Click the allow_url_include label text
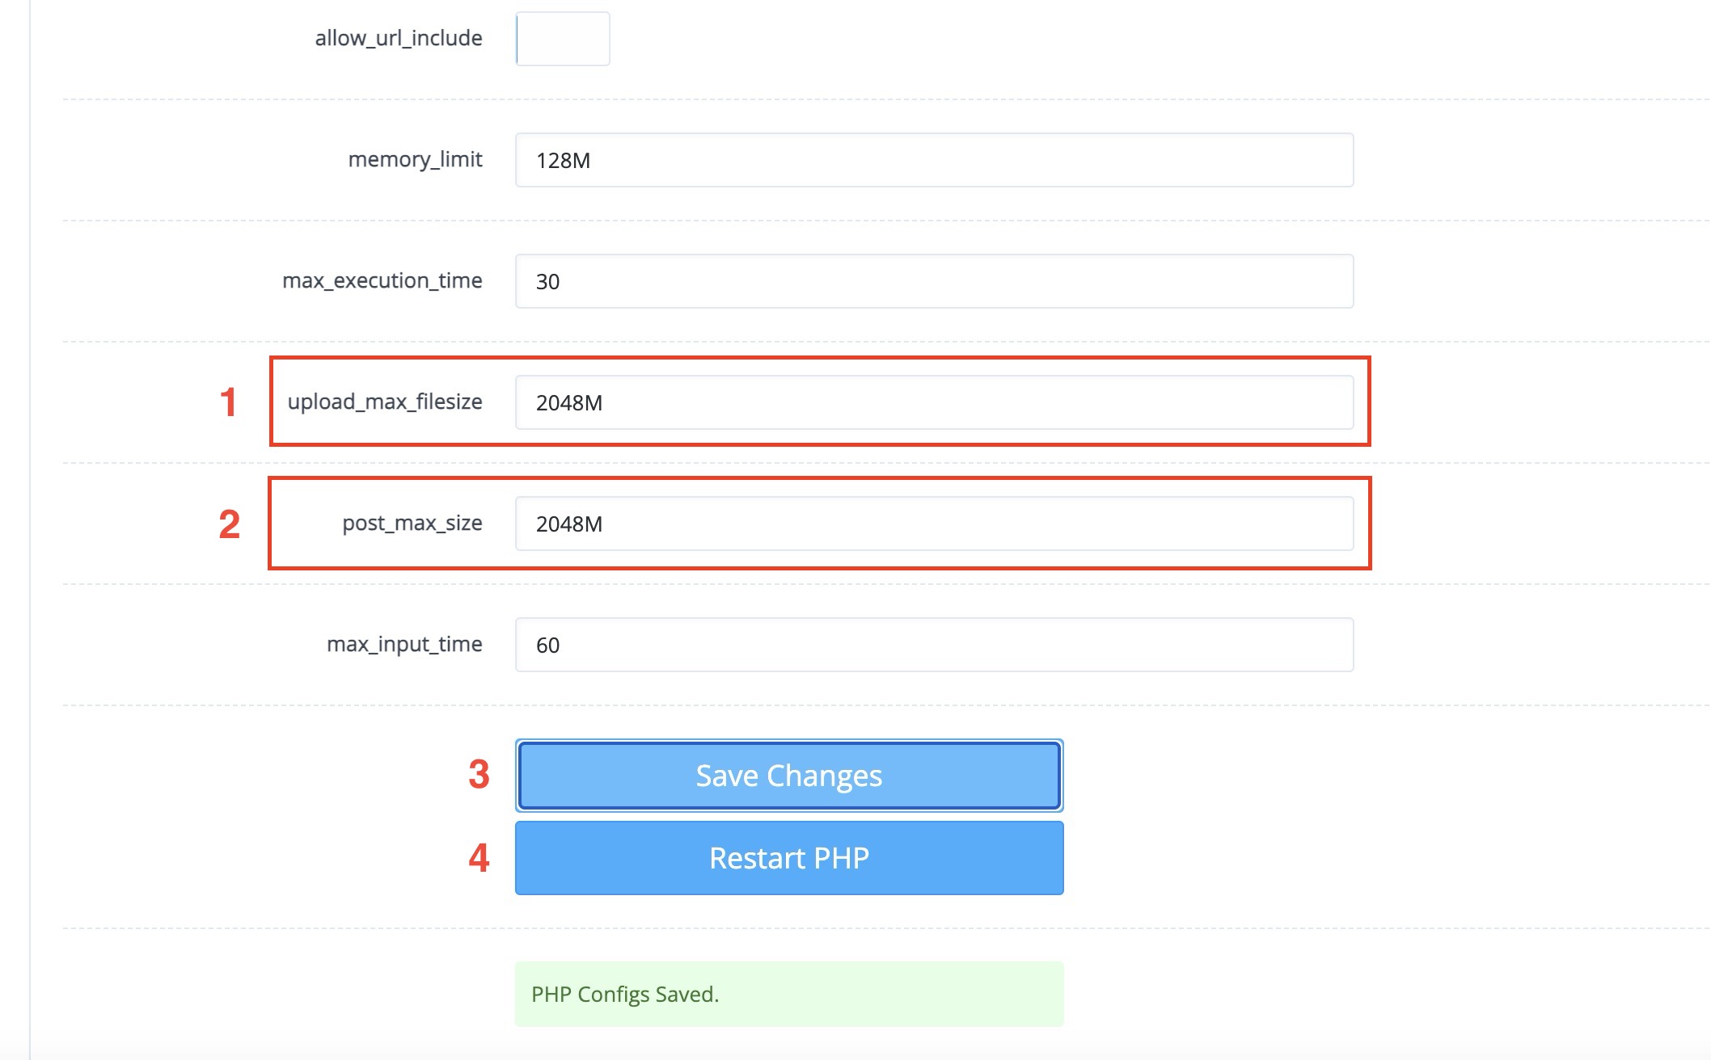This screenshot has width=1711, height=1060. (399, 38)
